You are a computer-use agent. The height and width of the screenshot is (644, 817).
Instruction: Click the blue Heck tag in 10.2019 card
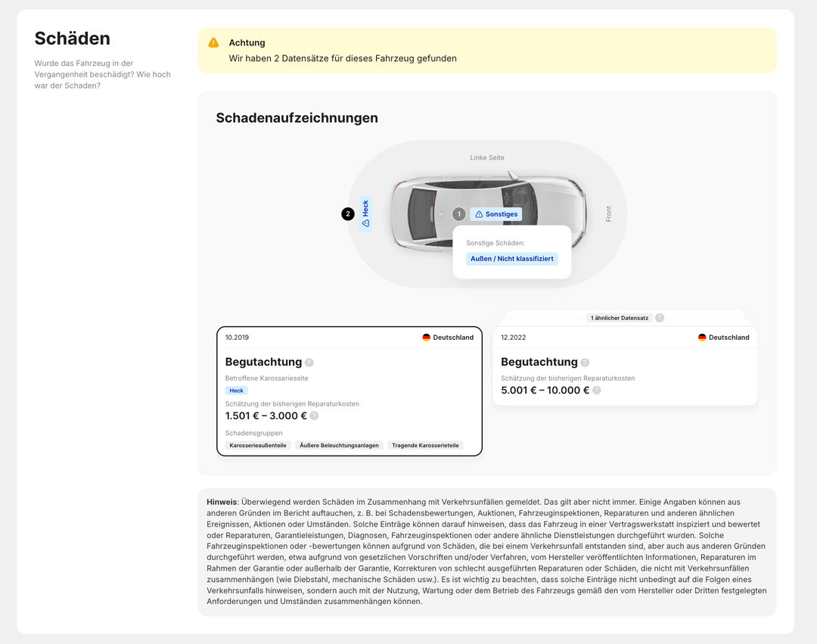236,390
